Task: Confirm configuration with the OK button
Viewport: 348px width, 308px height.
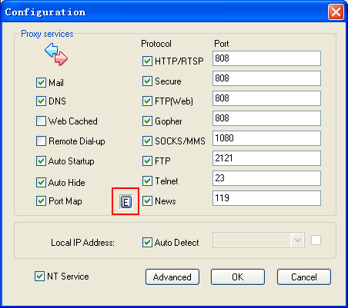Action: coord(238,277)
